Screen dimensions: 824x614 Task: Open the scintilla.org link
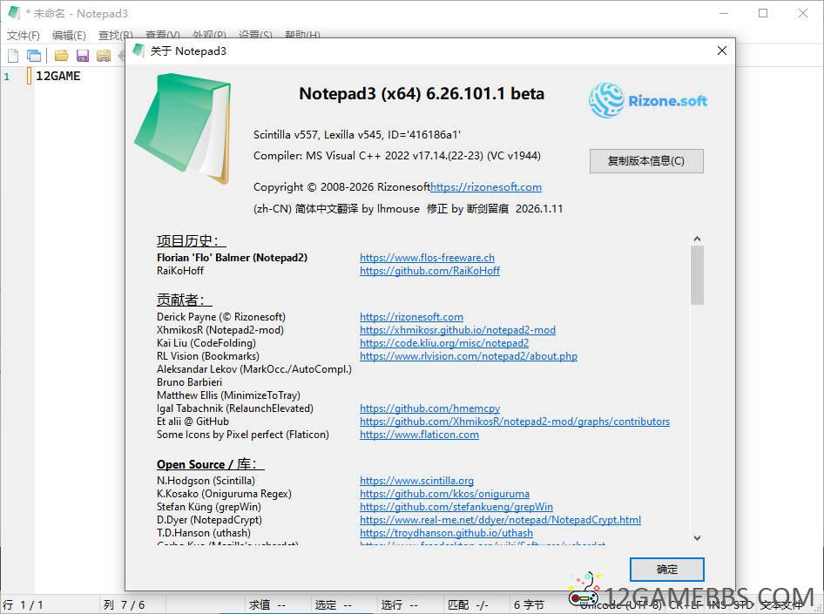click(x=416, y=481)
